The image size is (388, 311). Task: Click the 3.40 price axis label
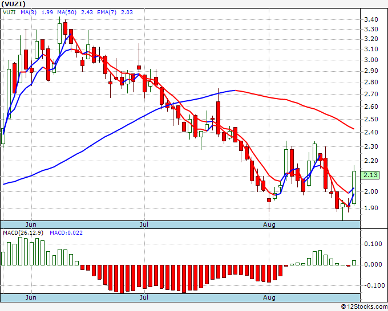click(371, 19)
